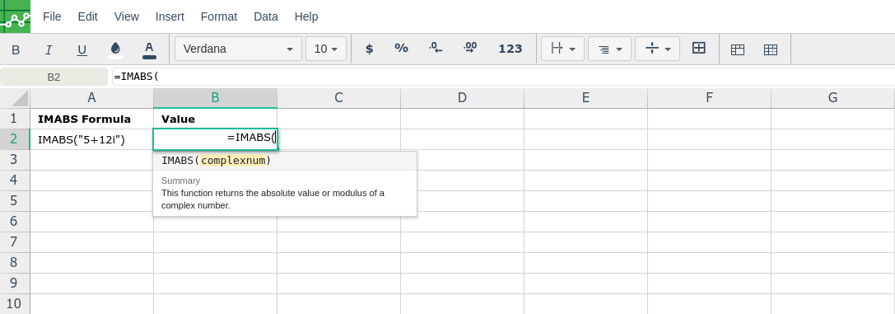Click the freeze rows table icon
895x314 pixels.
[738, 49]
